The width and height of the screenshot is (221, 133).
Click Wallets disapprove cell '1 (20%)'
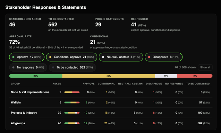tap(157, 102)
